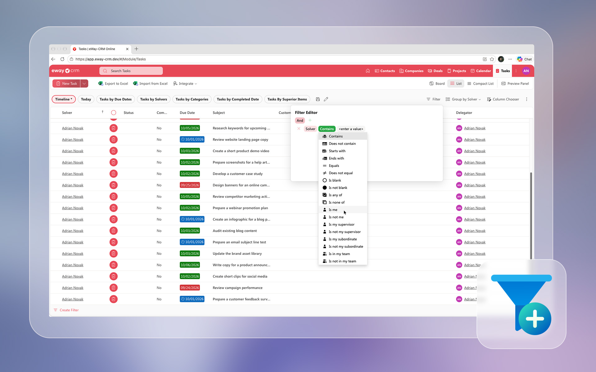596x372 pixels.
Task: Click Export to Excel button
Action: [x=113, y=83]
